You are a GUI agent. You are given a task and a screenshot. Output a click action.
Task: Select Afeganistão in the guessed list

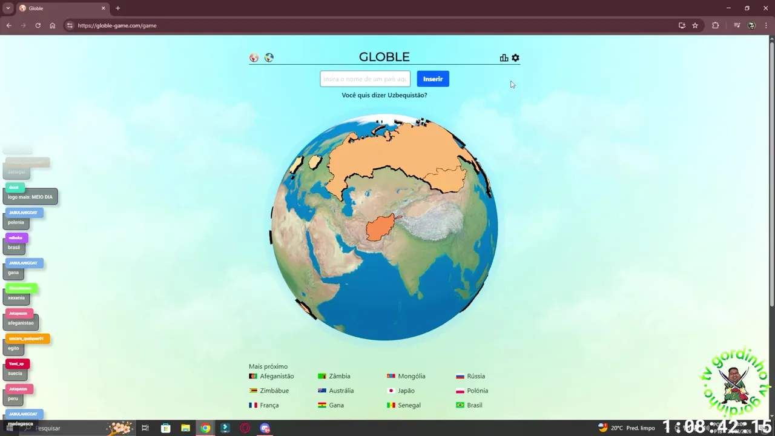tap(271, 376)
